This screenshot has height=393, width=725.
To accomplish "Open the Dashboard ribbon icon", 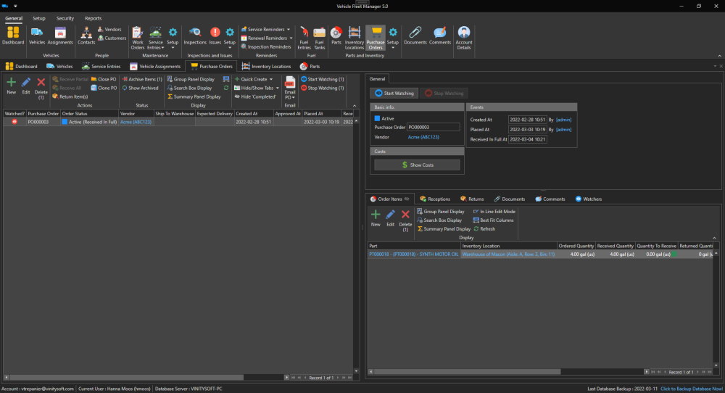I will [13, 36].
